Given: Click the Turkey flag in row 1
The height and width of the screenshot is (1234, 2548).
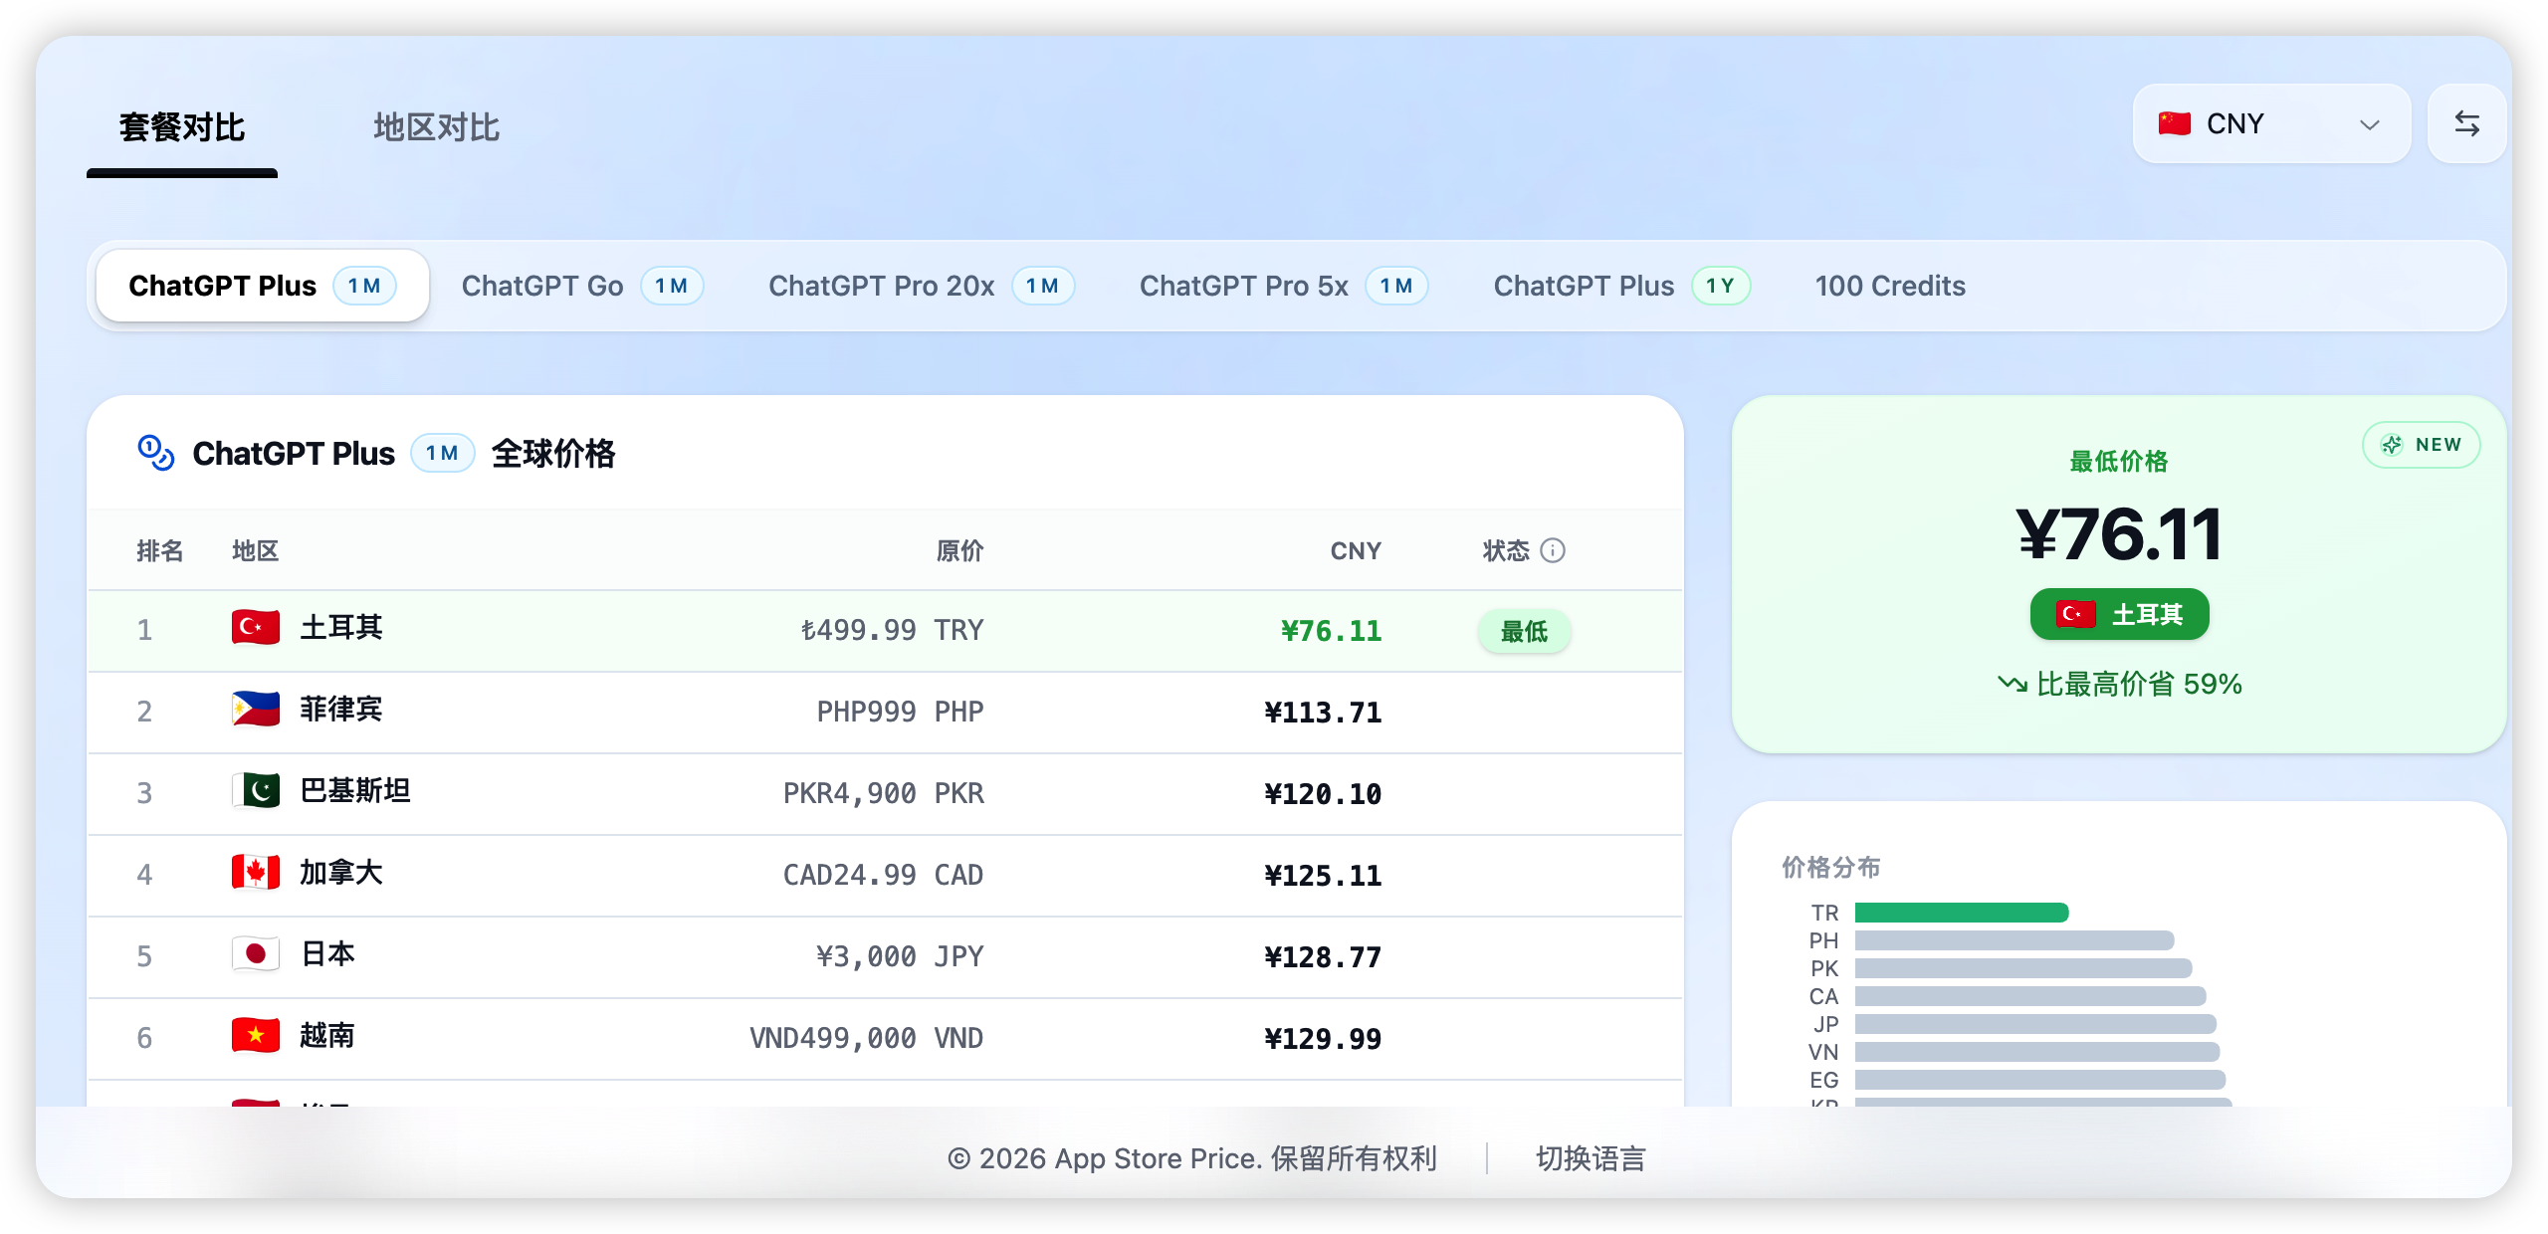Looking at the screenshot, I should [x=256, y=628].
